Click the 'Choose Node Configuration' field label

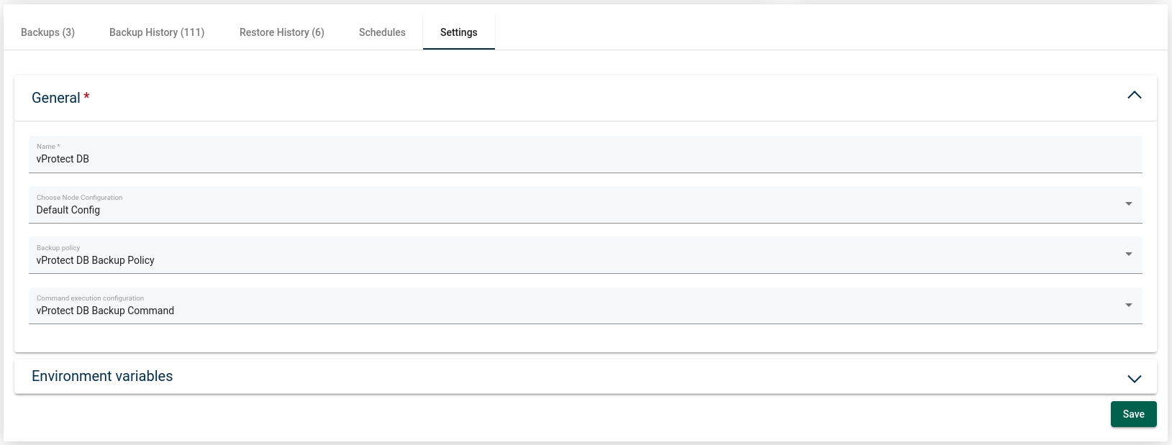click(79, 198)
